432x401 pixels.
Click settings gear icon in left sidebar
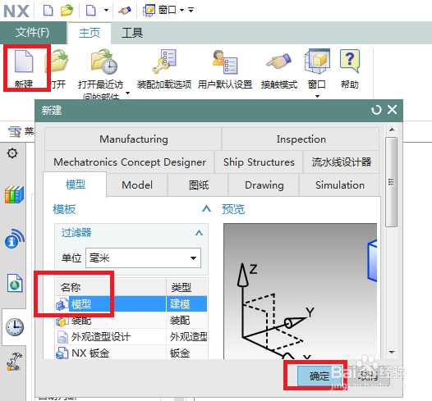12,153
